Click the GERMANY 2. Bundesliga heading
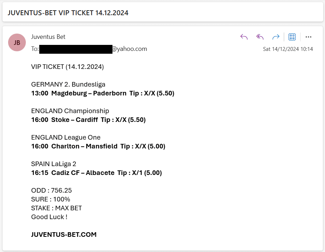Screen dimensions: 325x252 [68, 84]
